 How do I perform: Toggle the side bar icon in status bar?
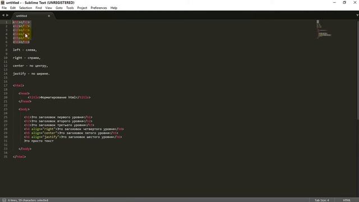coord(4,200)
